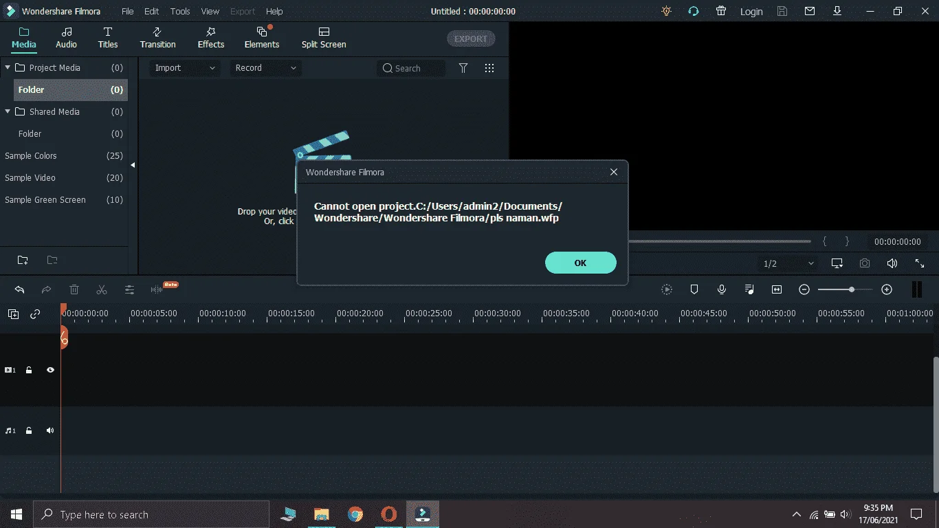Toggle the lock on video track 1

tap(29, 370)
